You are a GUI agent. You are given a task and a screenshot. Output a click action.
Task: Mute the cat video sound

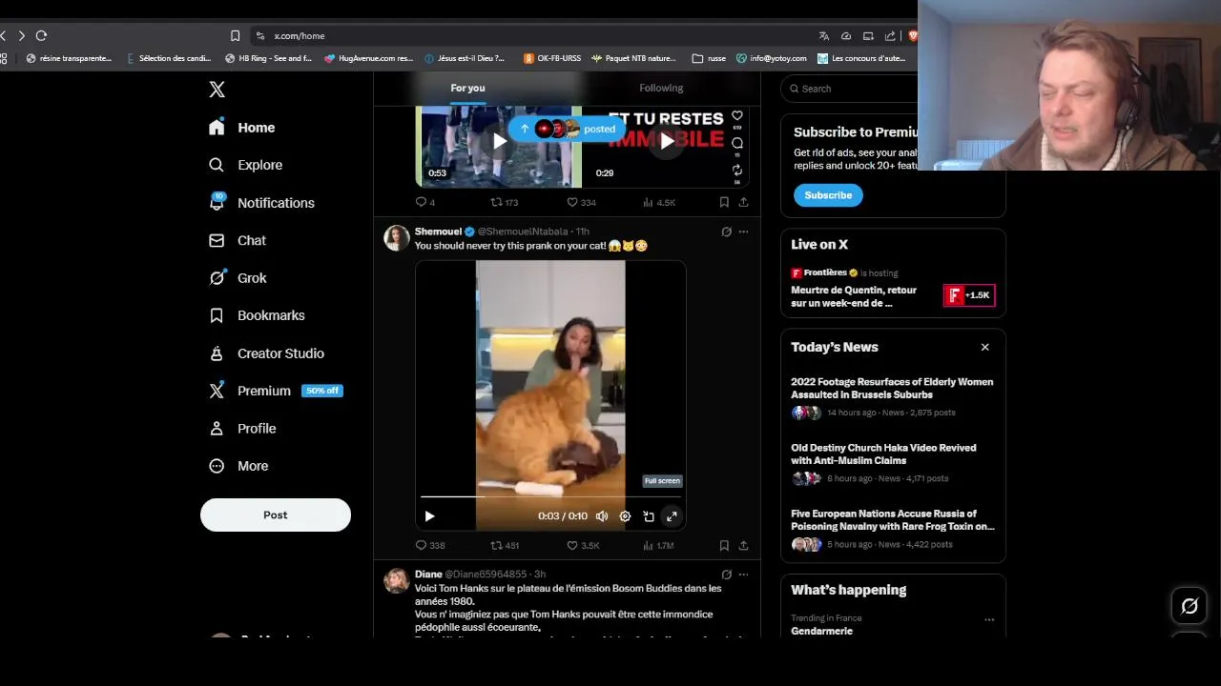pyautogui.click(x=602, y=516)
